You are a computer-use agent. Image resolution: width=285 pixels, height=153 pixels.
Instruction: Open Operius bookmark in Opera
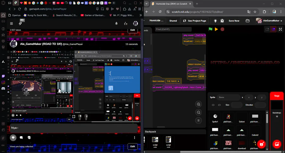(14, 15)
